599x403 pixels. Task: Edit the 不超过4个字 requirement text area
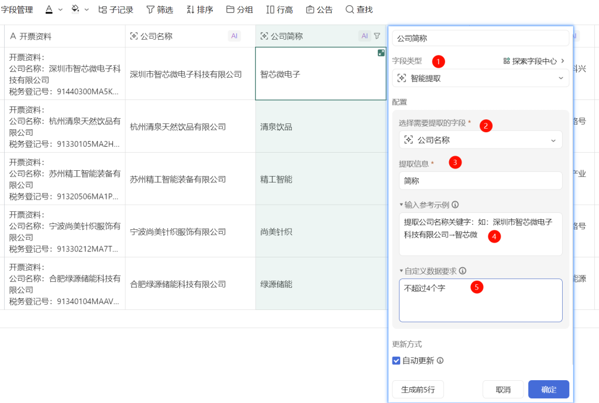481,300
